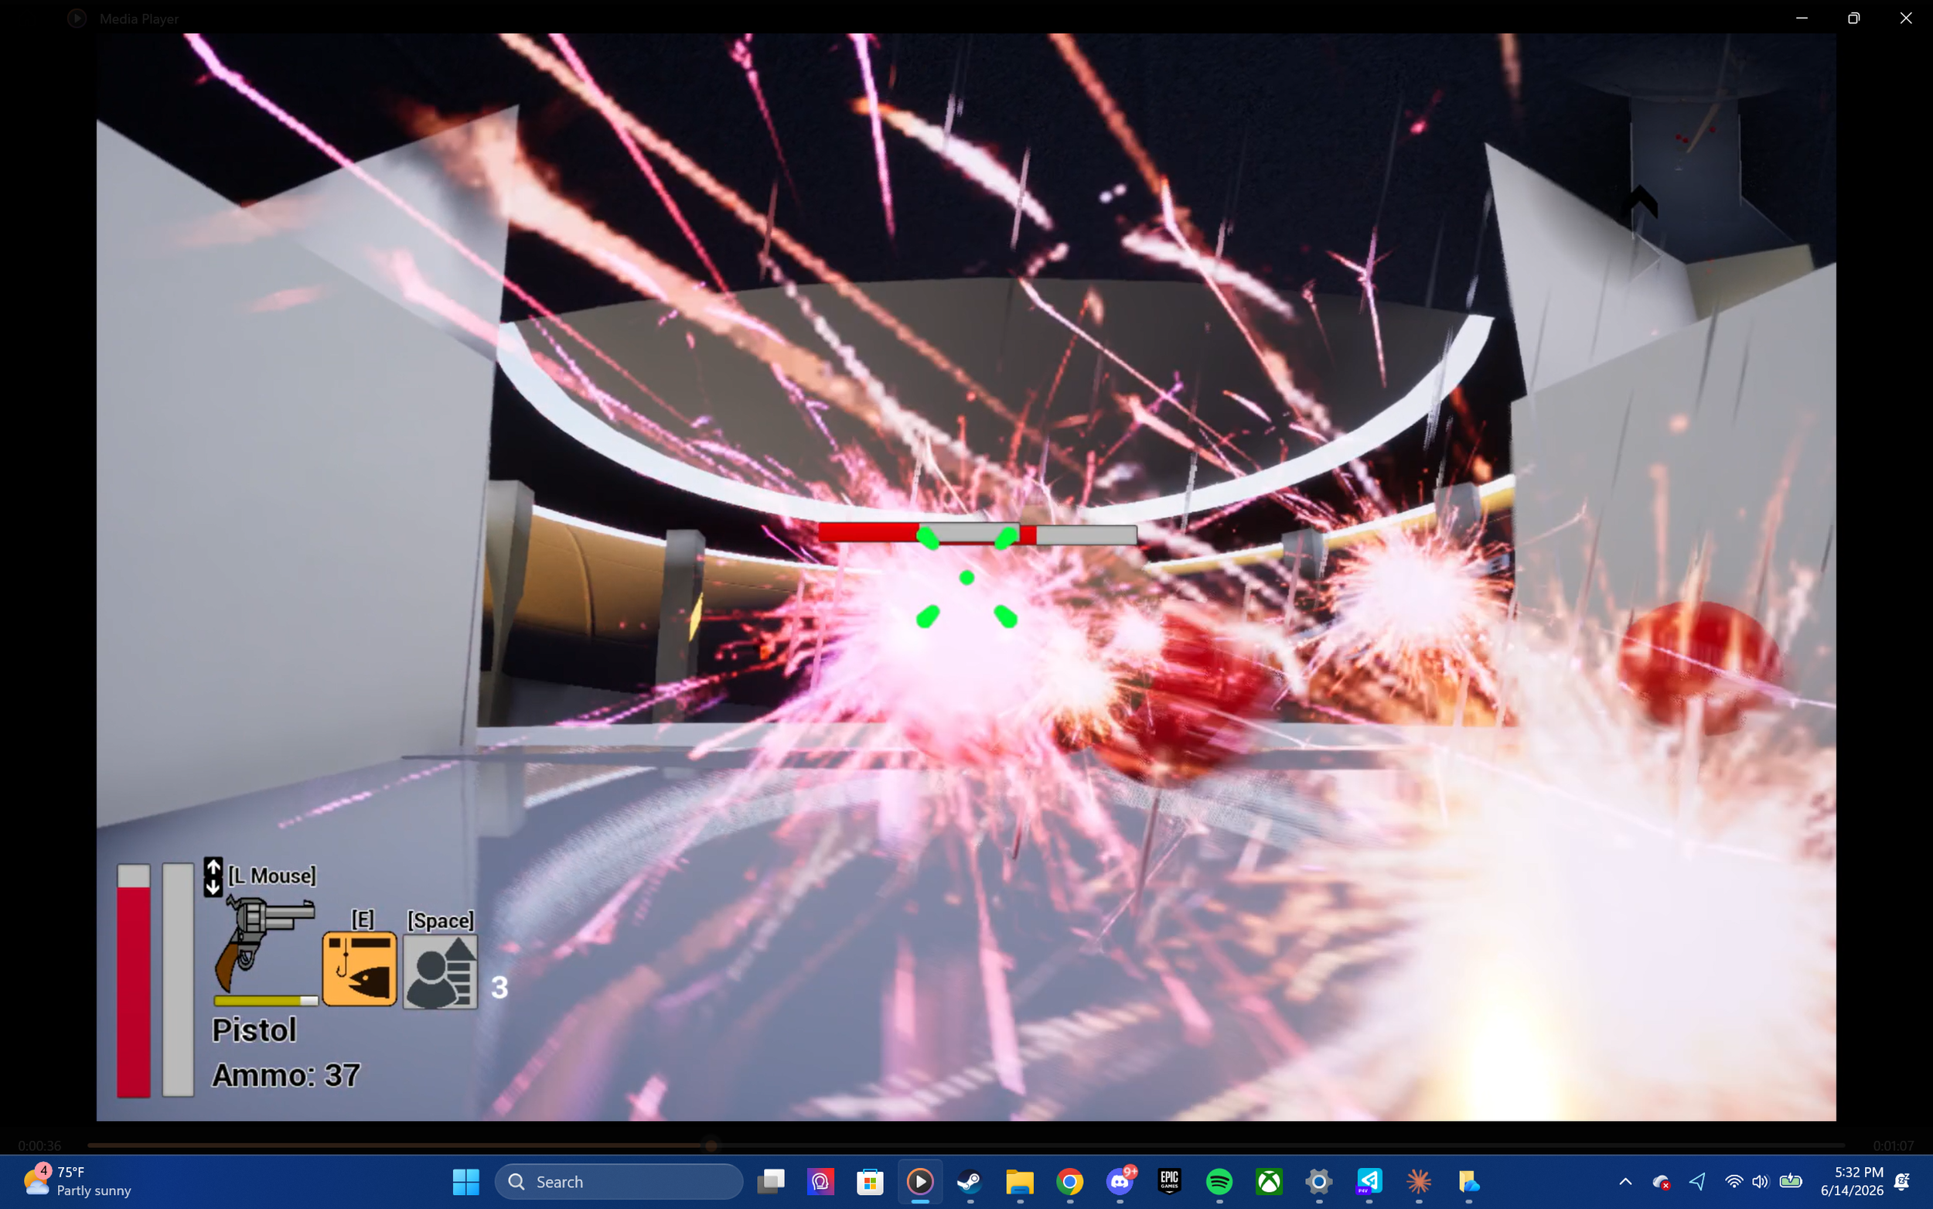Image resolution: width=1933 pixels, height=1209 pixels.
Task: Click the 'Ammo: 37' HUD text
Action: (285, 1074)
